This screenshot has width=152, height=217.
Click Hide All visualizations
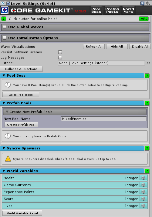pos(117,46)
